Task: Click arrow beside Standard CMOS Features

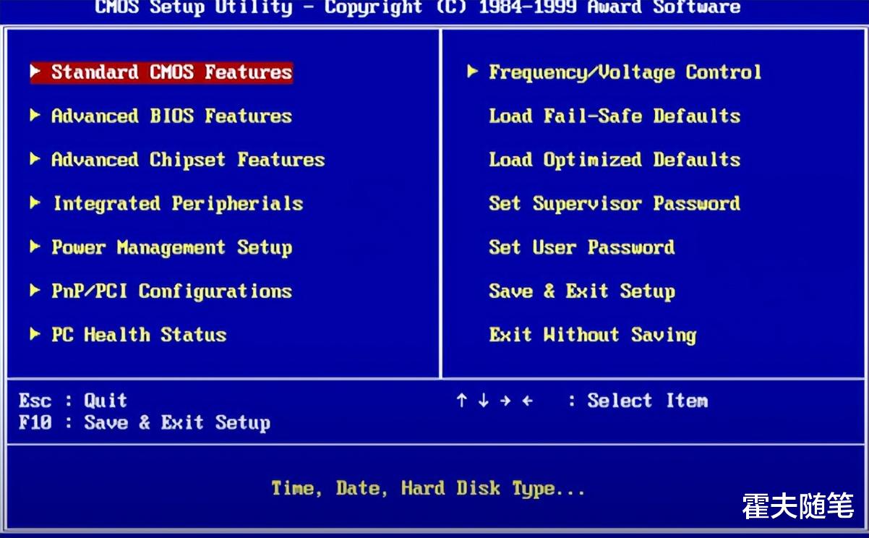Action: click(35, 71)
